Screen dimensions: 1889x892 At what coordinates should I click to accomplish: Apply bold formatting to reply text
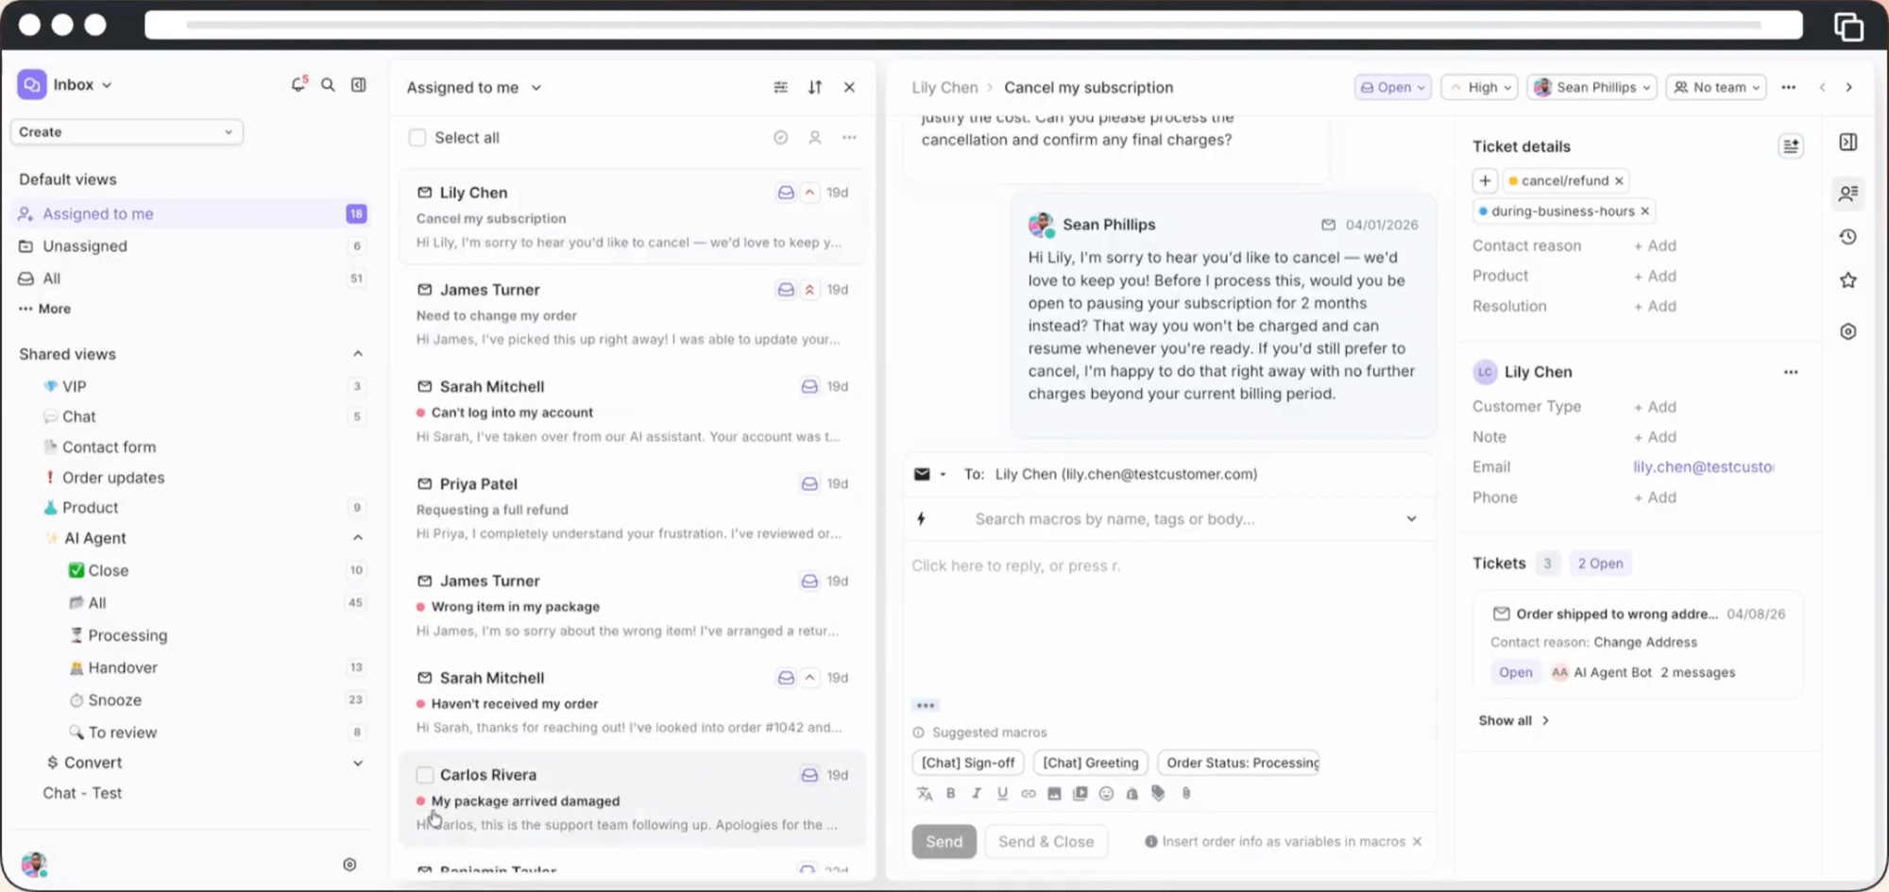point(951,794)
